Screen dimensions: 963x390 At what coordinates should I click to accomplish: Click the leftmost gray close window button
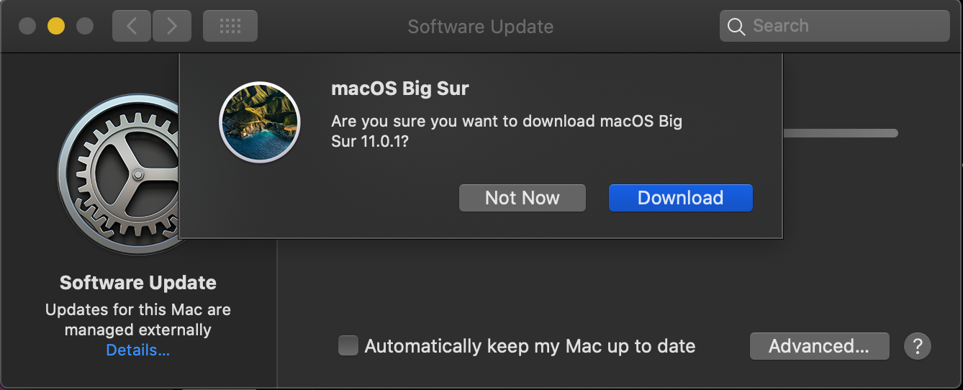[x=27, y=27]
